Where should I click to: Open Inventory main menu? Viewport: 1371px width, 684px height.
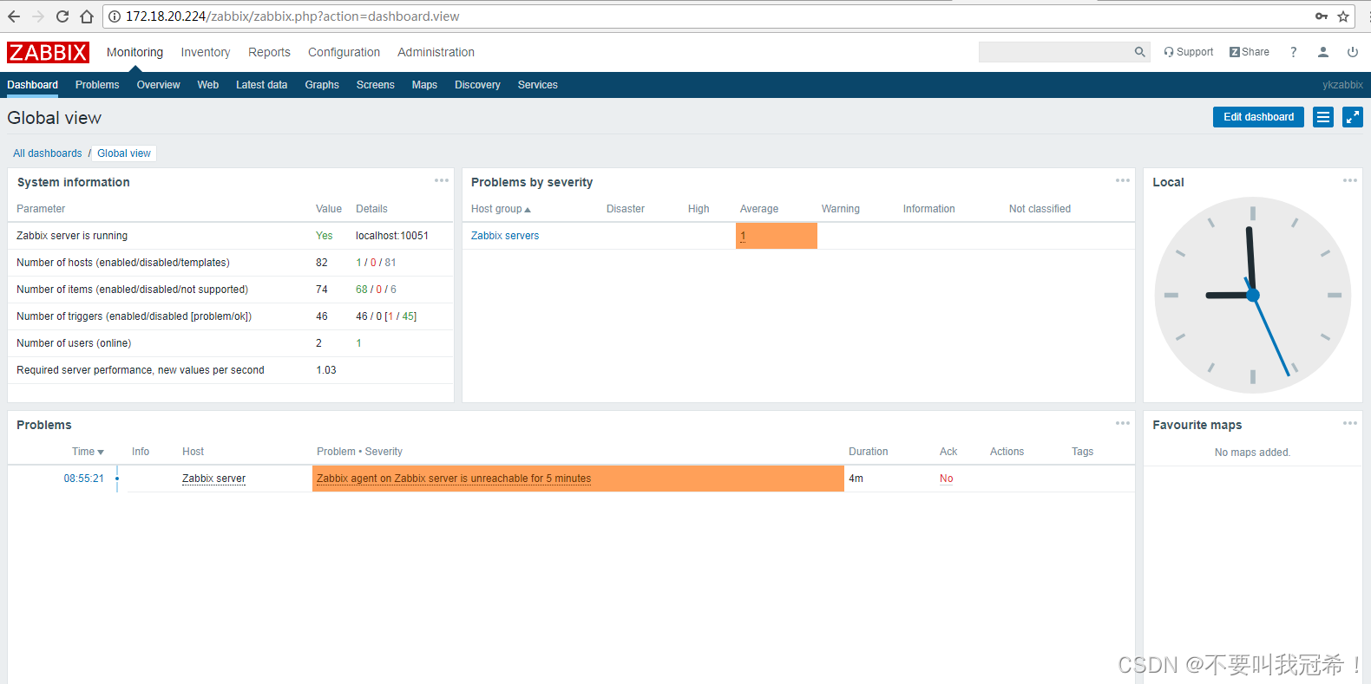(206, 52)
